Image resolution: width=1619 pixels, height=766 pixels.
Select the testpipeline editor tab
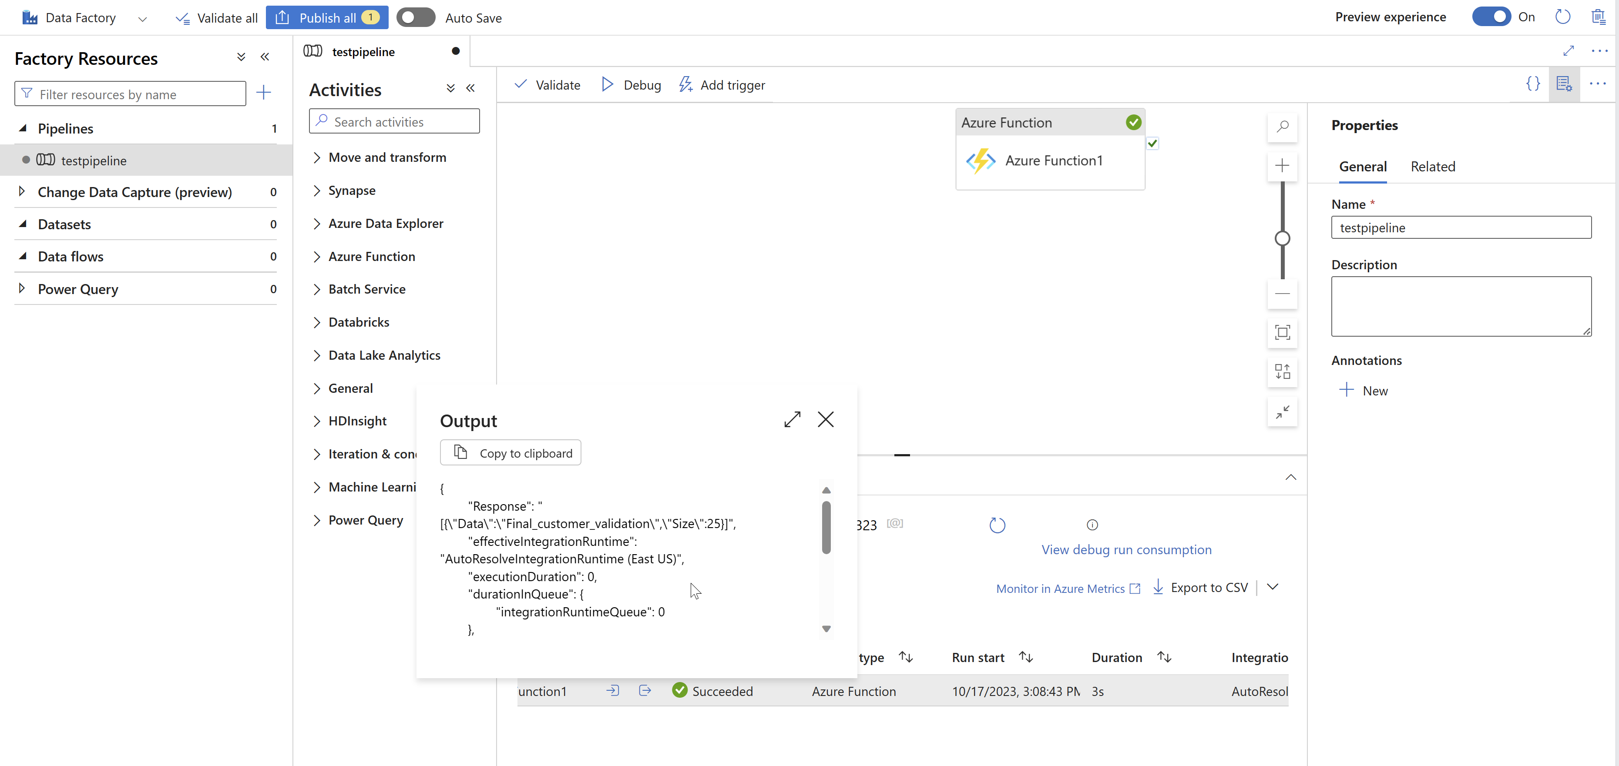381,51
